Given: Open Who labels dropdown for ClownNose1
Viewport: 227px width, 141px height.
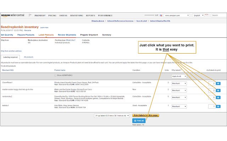Looking at the screenshot, I should click(179, 84).
